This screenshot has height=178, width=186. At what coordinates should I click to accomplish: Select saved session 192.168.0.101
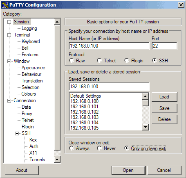(x=106, y=107)
